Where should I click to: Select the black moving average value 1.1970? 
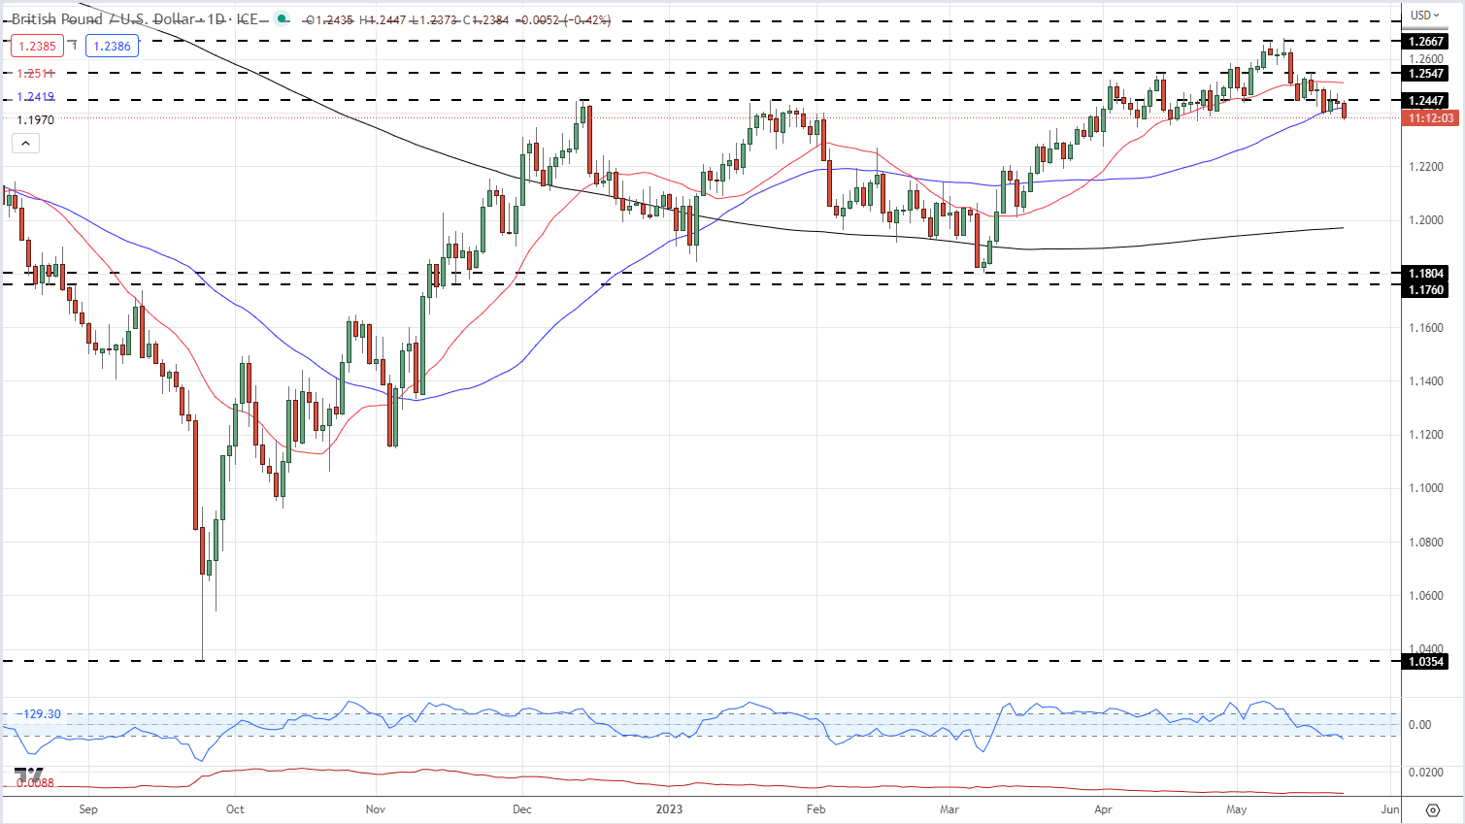click(x=36, y=119)
